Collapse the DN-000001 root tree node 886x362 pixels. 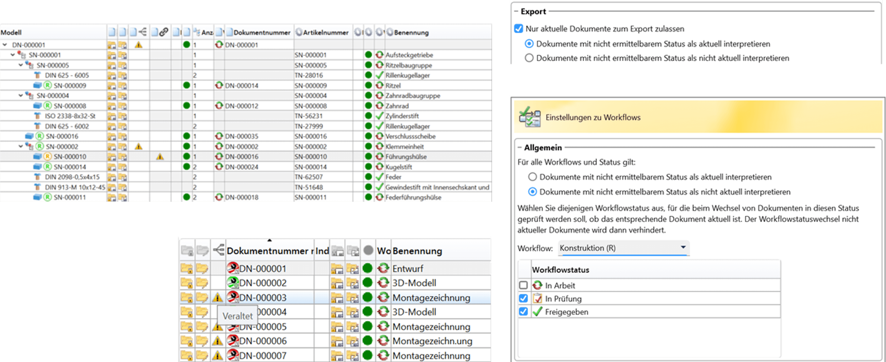pos(5,45)
